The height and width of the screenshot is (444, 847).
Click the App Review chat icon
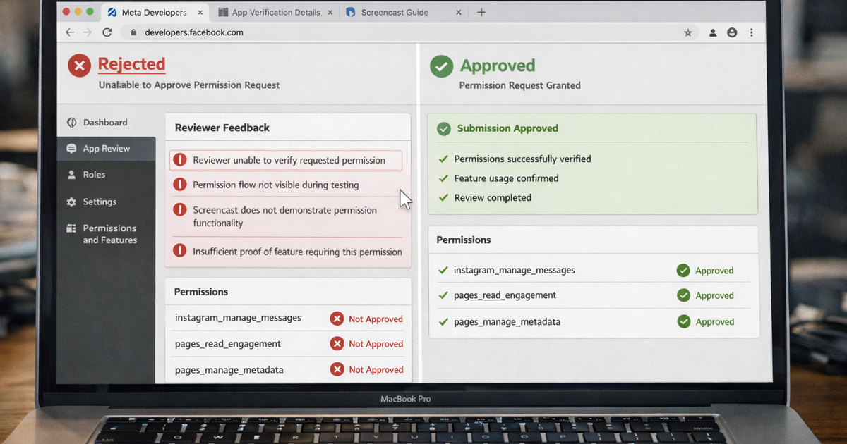(71, 149)
